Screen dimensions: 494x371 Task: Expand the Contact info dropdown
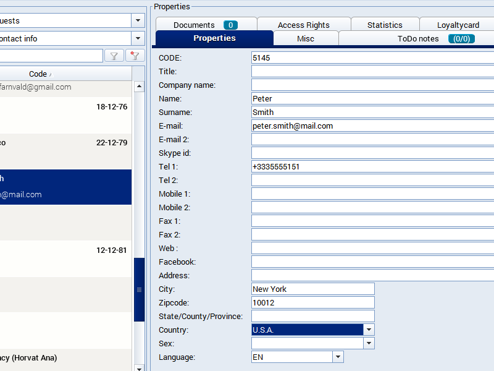[138, 38]
